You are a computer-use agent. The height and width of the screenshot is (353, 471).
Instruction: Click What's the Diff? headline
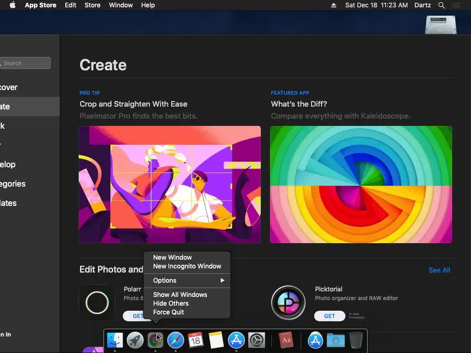coord(299,104)
